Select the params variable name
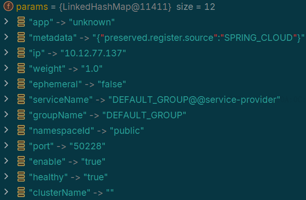Screen dimensions: 306x200 pyautogui.click(x=32, y=7)
